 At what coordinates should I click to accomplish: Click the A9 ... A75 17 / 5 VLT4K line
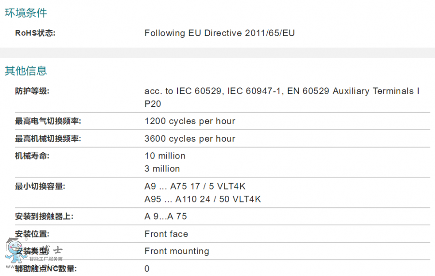coord(195,187)
